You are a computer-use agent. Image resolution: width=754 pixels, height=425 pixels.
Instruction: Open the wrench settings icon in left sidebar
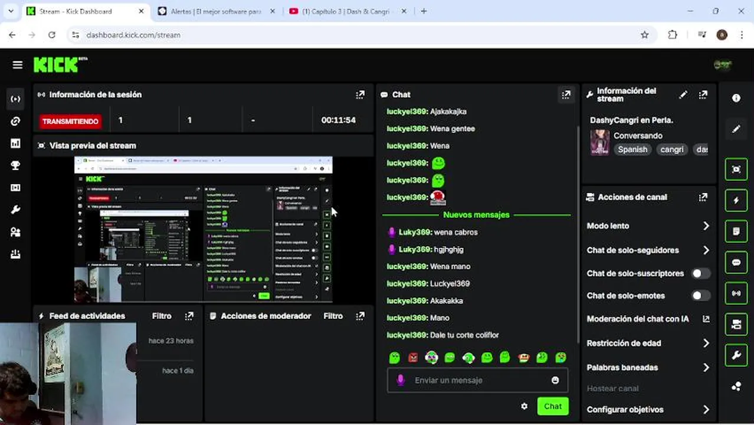click(x=15, y=210)
